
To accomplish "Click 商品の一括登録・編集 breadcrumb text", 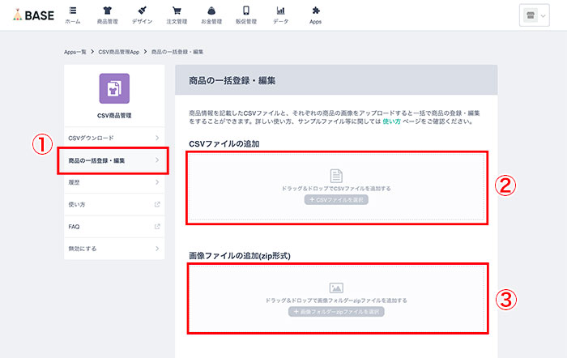I will coord(177,52).
